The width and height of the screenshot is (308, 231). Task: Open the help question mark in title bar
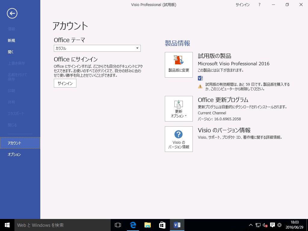point(260,5)
